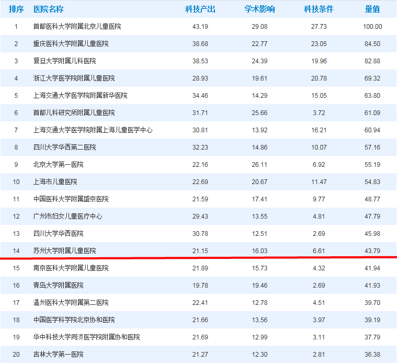Select 重庆医科大学附属儿童医院 hospital name

pyautogui.click(x=71, y=43)
